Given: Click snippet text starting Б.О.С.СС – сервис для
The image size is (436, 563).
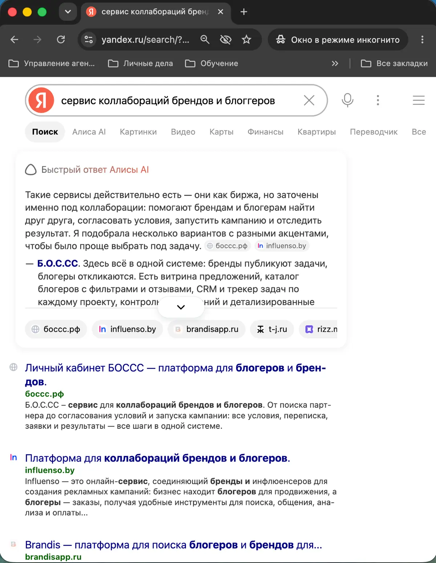Looking at the screenshot, I should (178, 415).
